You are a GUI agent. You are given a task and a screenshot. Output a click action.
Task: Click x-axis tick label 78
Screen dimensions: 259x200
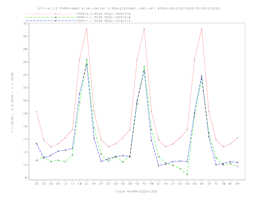pyautogui.click(x=223, y=184)
